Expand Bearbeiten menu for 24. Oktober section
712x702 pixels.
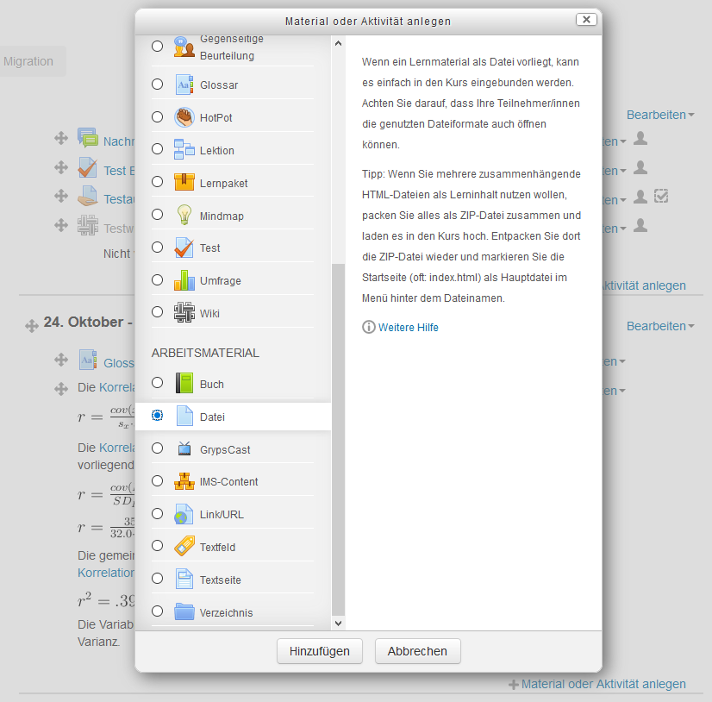click(x=660, y=326)
